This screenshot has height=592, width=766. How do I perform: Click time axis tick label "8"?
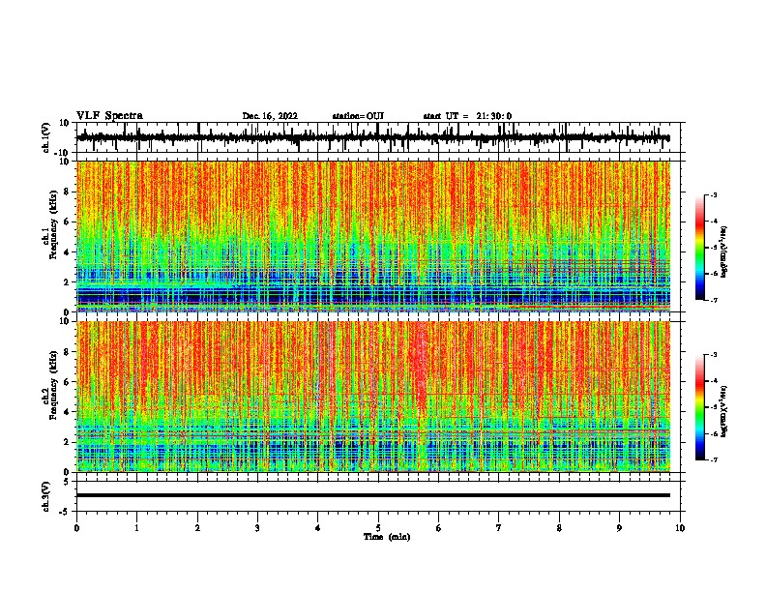coord(559,528)
